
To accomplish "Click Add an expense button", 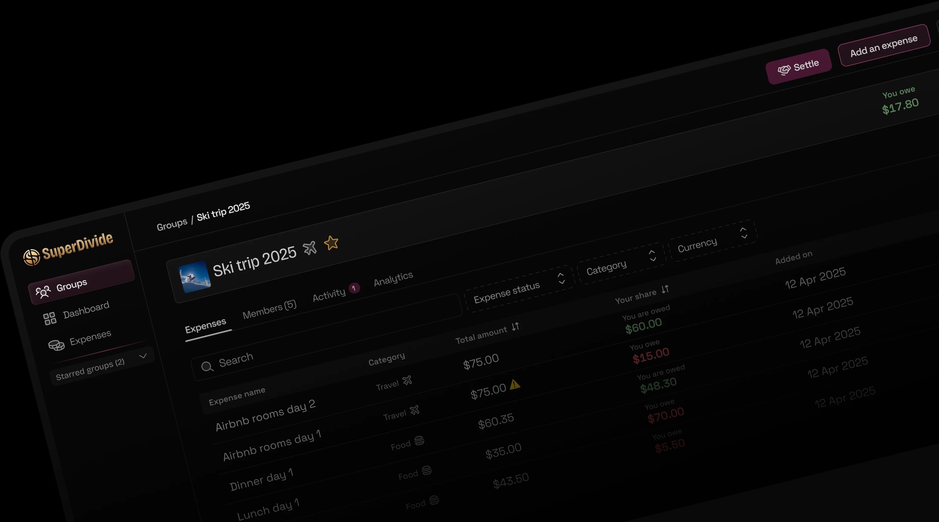I will click(x=884, y=45).
